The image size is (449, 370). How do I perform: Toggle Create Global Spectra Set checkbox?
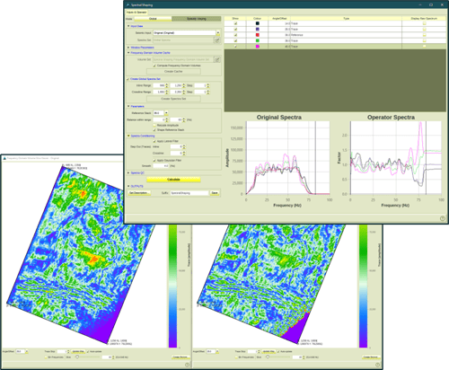tap(128, 79)
